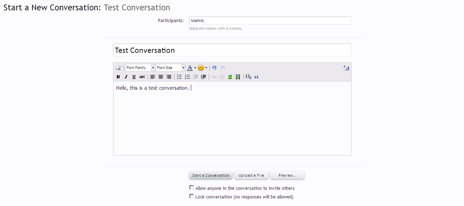This screenshot has width=464, height=206.
Task: Redo the last edit
Action: pyautogui.click(x=223, y=68)
